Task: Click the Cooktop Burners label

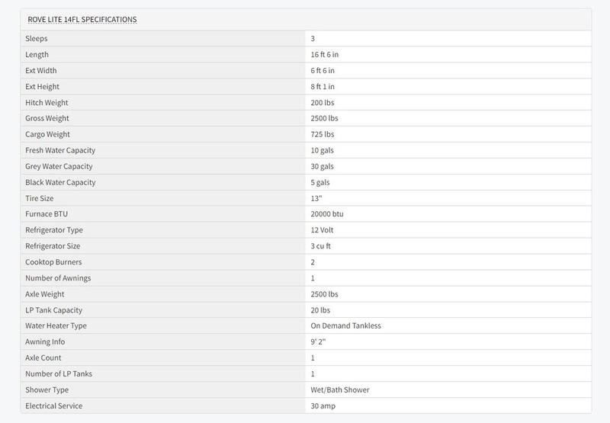Action: click(x=53, y=262)
